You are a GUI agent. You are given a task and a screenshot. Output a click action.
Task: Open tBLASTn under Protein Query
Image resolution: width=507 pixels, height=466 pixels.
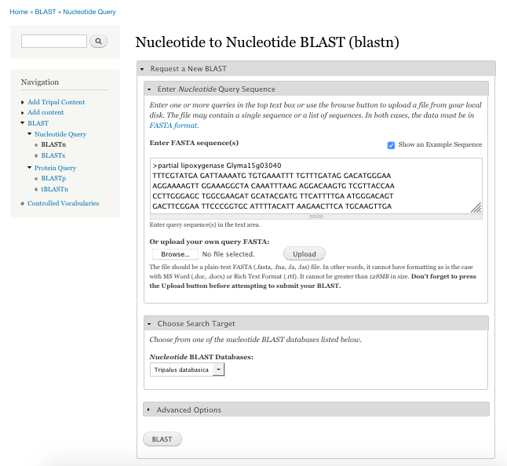click(54, 189)
